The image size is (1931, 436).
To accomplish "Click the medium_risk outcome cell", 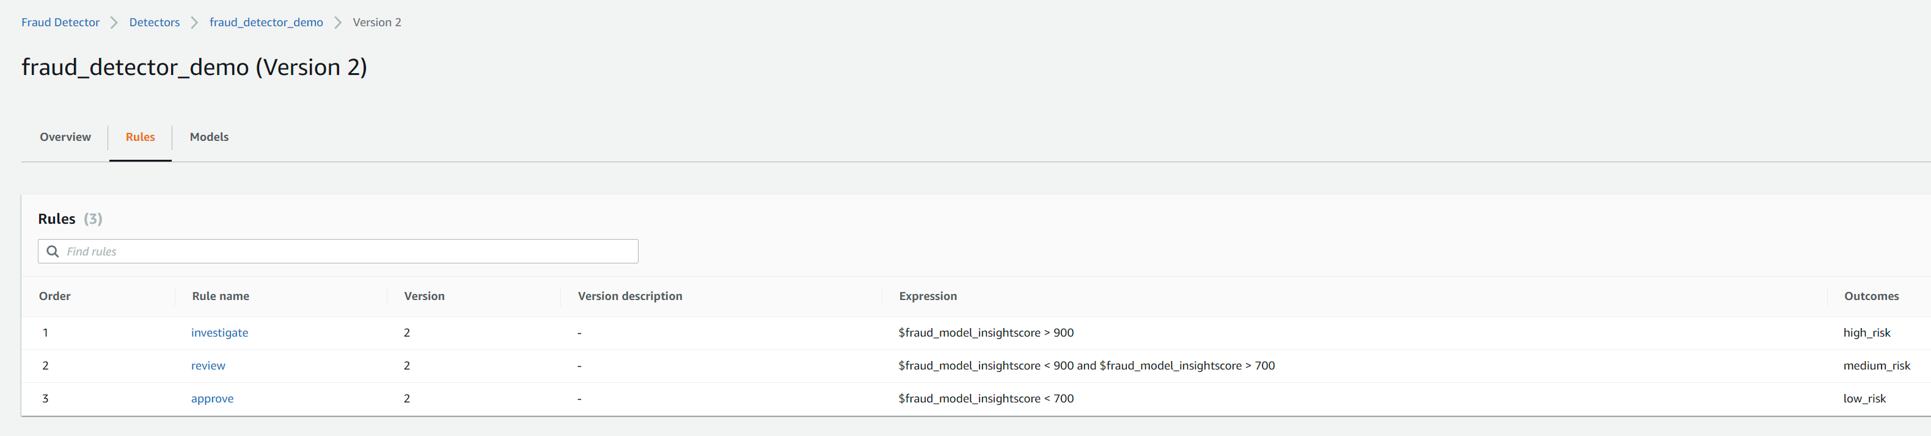I will (x=1876, y=366).
